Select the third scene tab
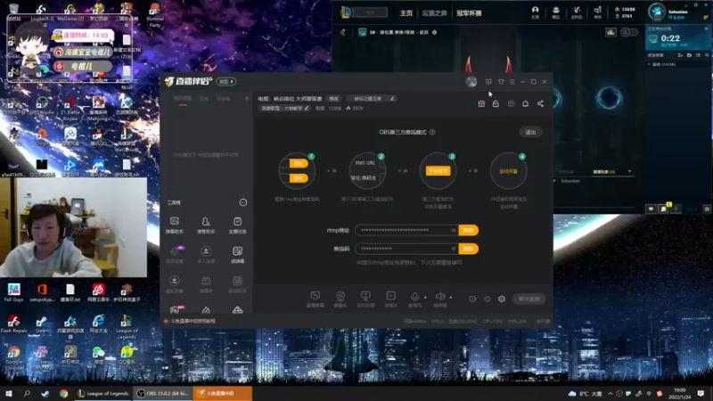Screen dimensions: 713x401 click(x=223, y=98)
